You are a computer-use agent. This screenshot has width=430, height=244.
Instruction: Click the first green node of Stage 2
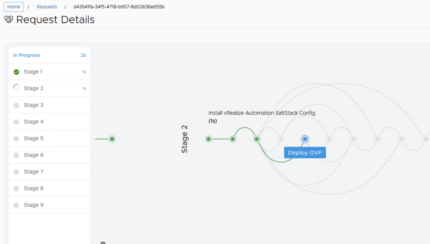[208, 139]
